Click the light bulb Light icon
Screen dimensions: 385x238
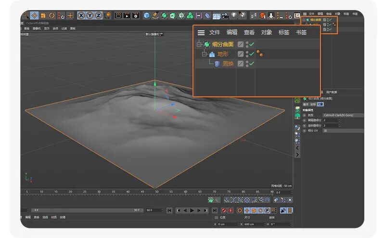234,15
